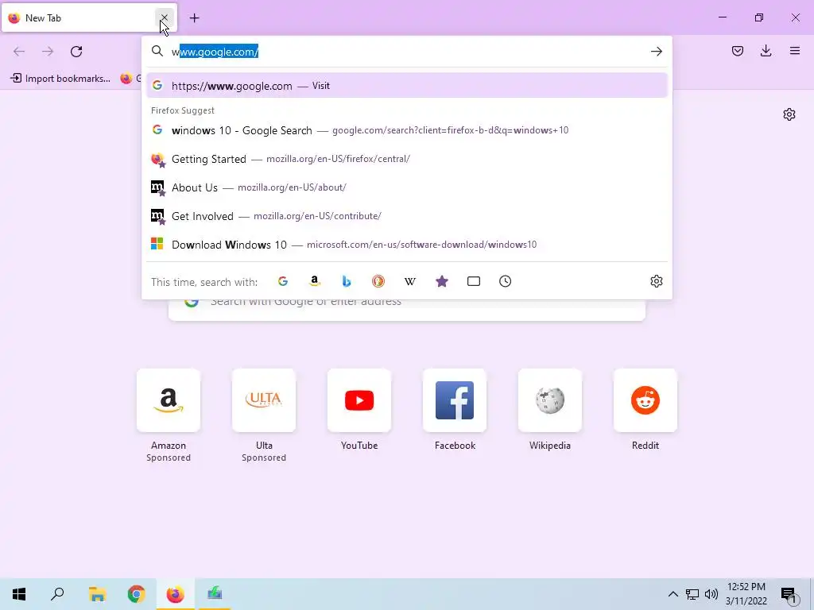Search this time with DuckDuckGo
This screenshot has height=610, width=814.
(x=378, y=281)
